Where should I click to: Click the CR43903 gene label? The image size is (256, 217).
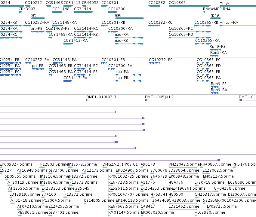click(27, 9)
